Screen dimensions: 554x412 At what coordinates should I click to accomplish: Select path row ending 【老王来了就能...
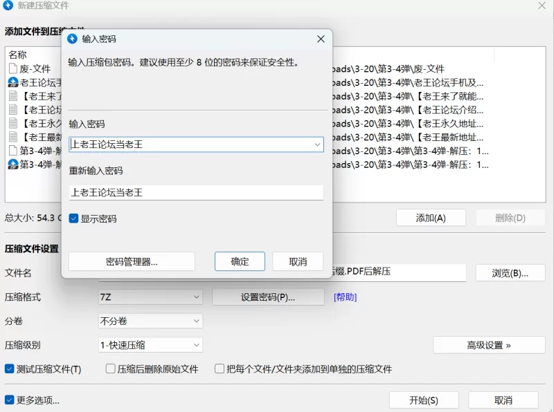point(408,96)
